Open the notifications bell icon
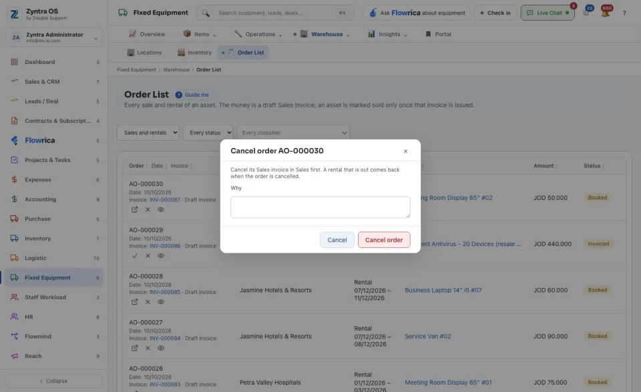Viewport: 641px width, 392px height. point(606,13)
